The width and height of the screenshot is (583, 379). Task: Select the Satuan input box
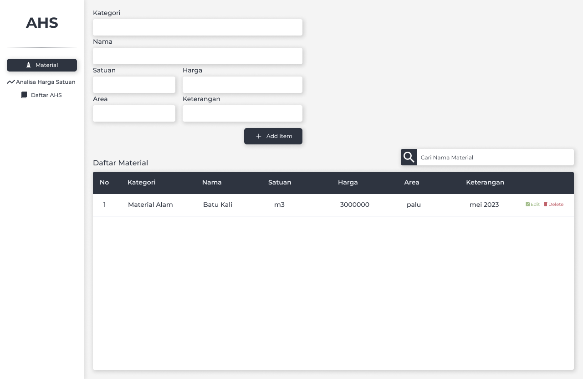click(x=134, y=85)
